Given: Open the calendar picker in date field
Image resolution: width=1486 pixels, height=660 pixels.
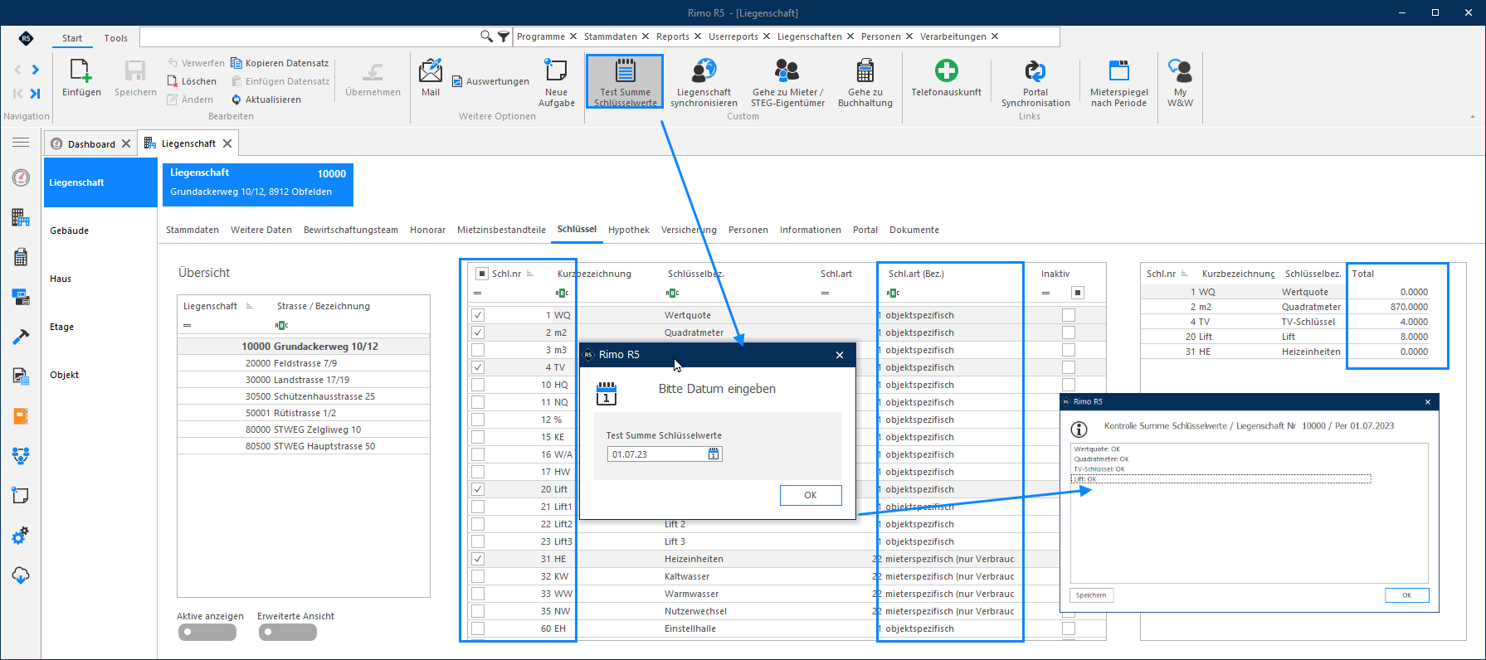Looking at the screenshot, I should point(714,454).
